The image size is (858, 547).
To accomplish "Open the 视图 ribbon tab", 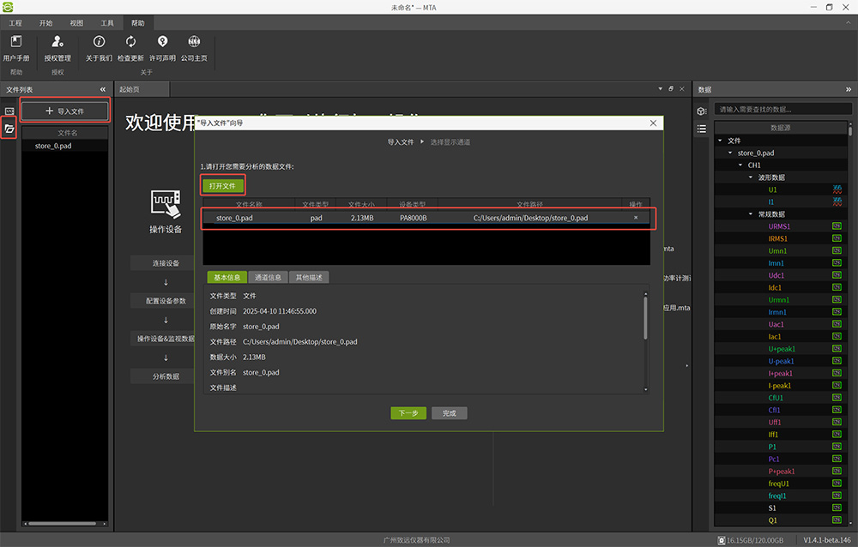I will pyautogui.click(x=76, y=23).
